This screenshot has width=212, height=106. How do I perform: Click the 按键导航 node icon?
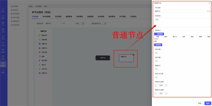[x=40, y=40]
